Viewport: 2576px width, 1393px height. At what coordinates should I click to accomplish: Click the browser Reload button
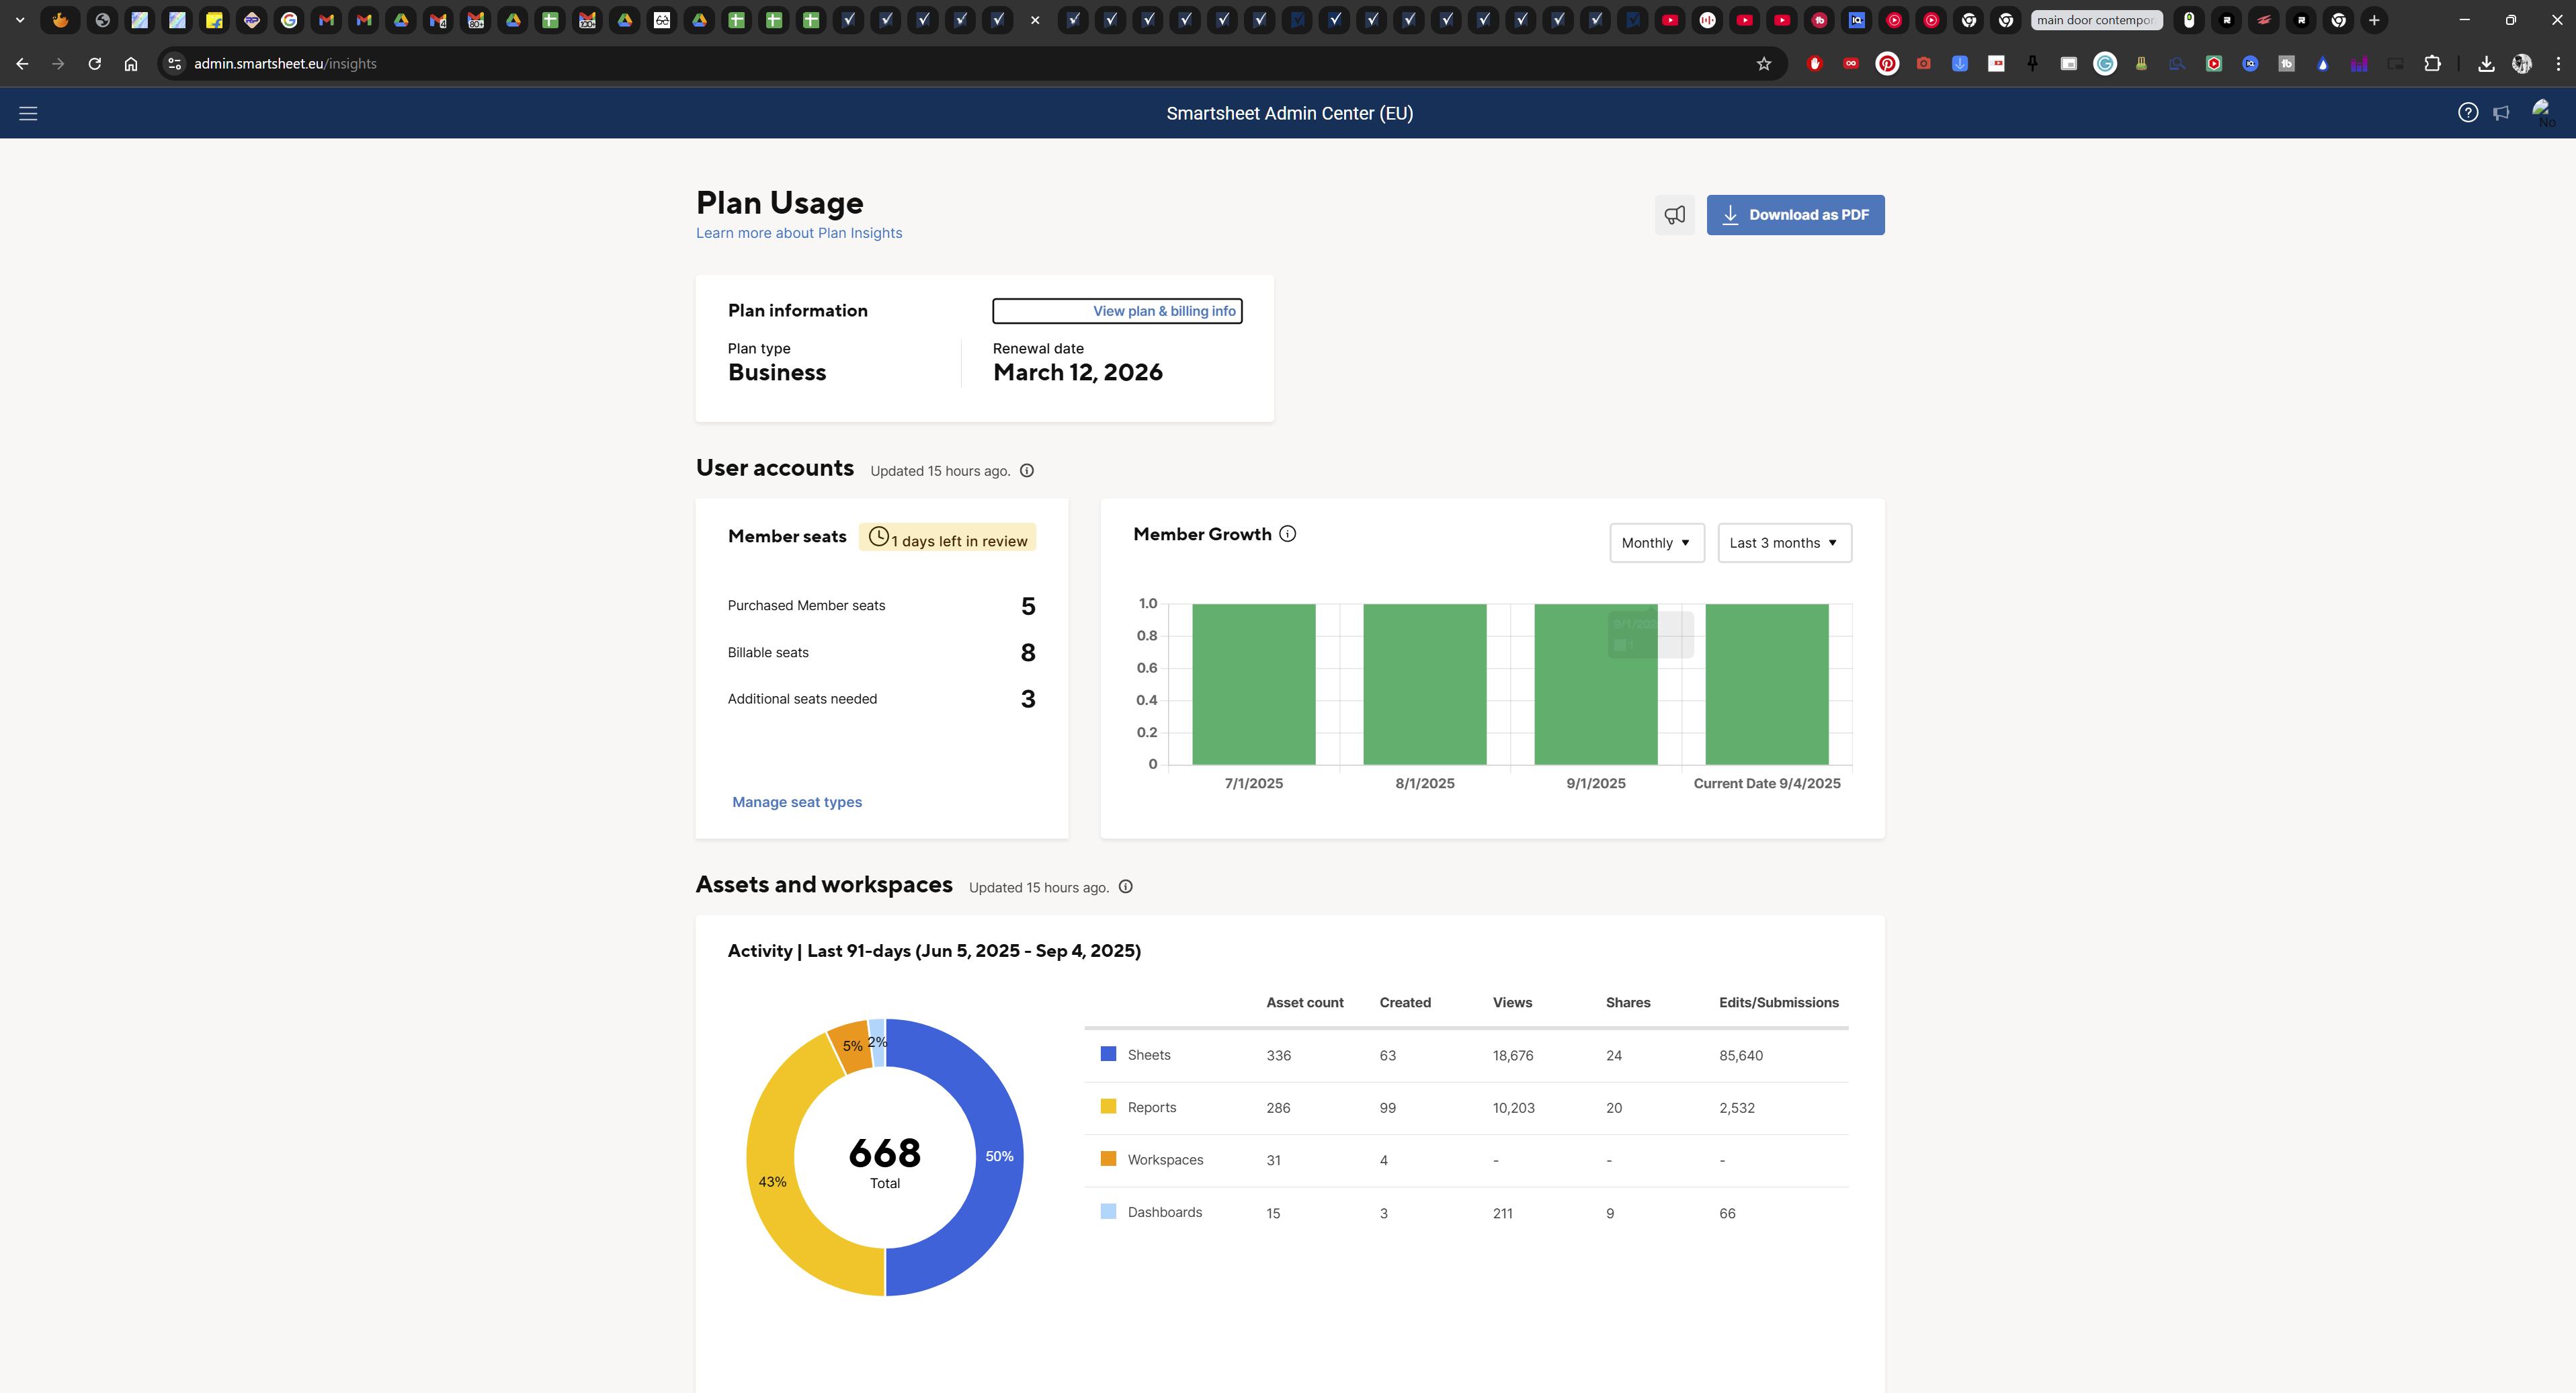(94, 64)
